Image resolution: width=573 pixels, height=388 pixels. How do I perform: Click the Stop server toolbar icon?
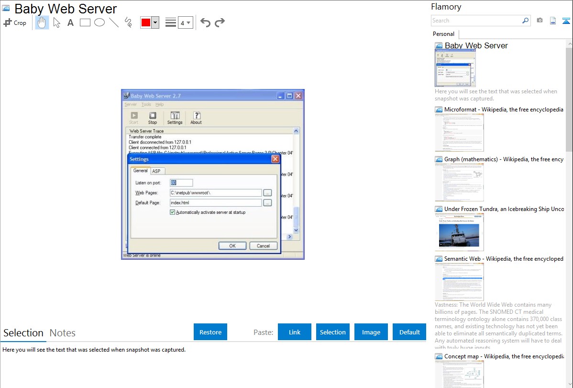[x=153, y=118]
